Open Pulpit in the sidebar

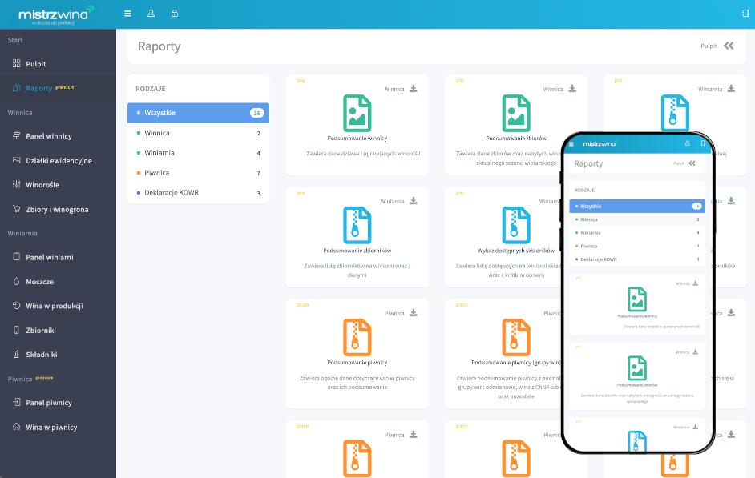tap(36, 64)
